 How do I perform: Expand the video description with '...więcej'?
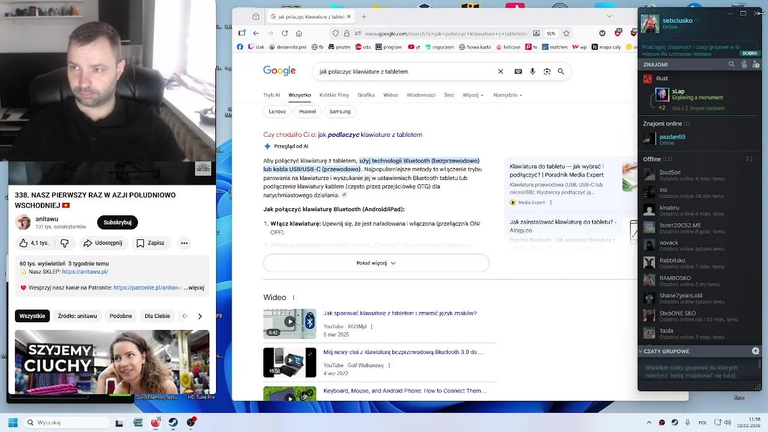(194, 287)
